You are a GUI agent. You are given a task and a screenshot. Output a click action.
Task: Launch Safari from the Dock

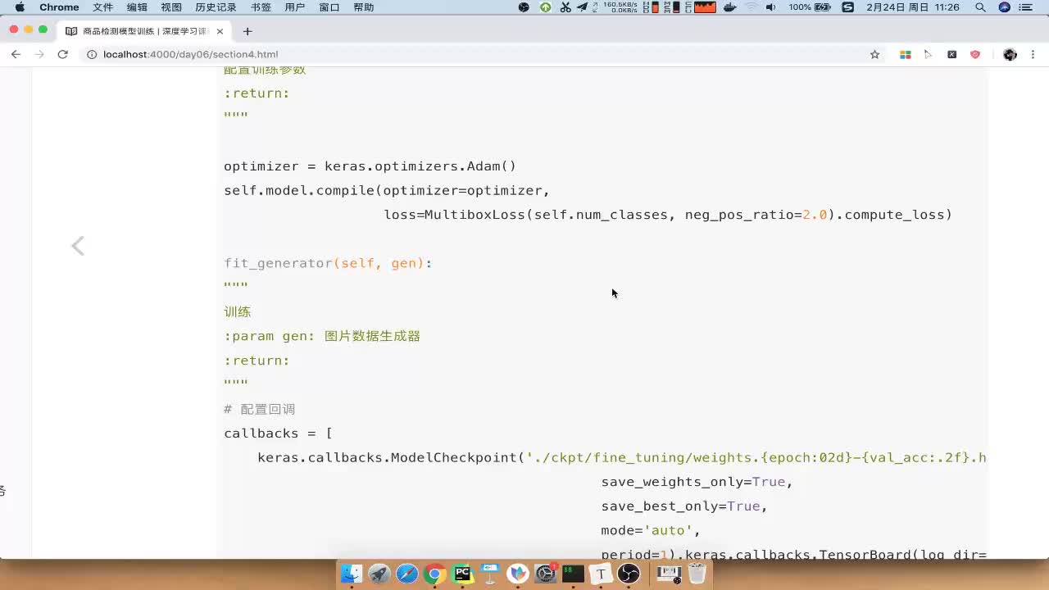point(407,574)
